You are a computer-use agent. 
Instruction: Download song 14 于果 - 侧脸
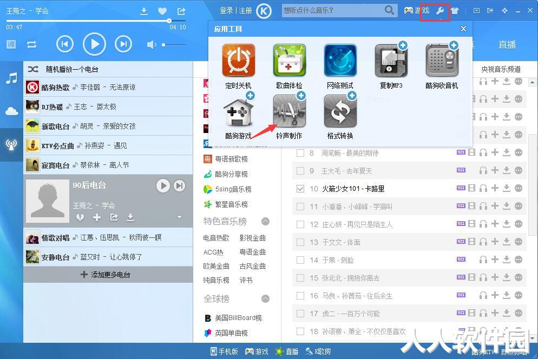pyautogui.click(x=507, y=260)
